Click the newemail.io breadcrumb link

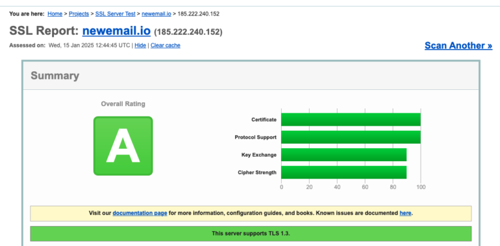156,14
